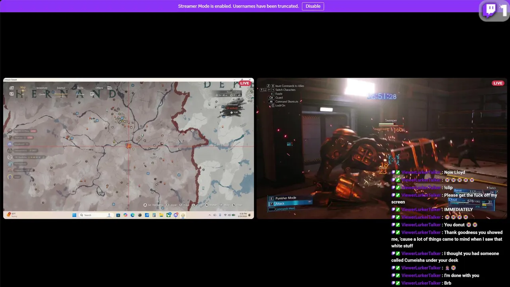510x287 pixels.
Task: Click the Twitch badge next to "Brb"
Action: [x=393, y=283]
